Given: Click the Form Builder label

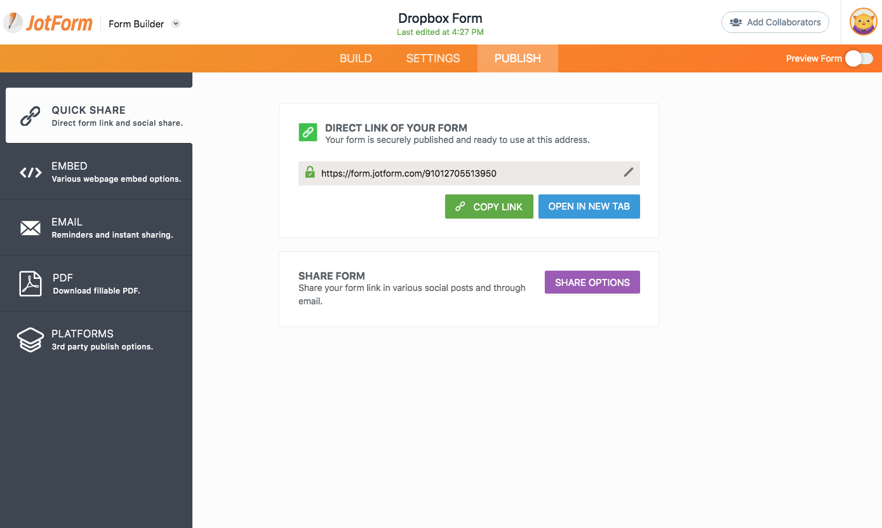Looking at the screenshot, I should (x=136, y=24).
